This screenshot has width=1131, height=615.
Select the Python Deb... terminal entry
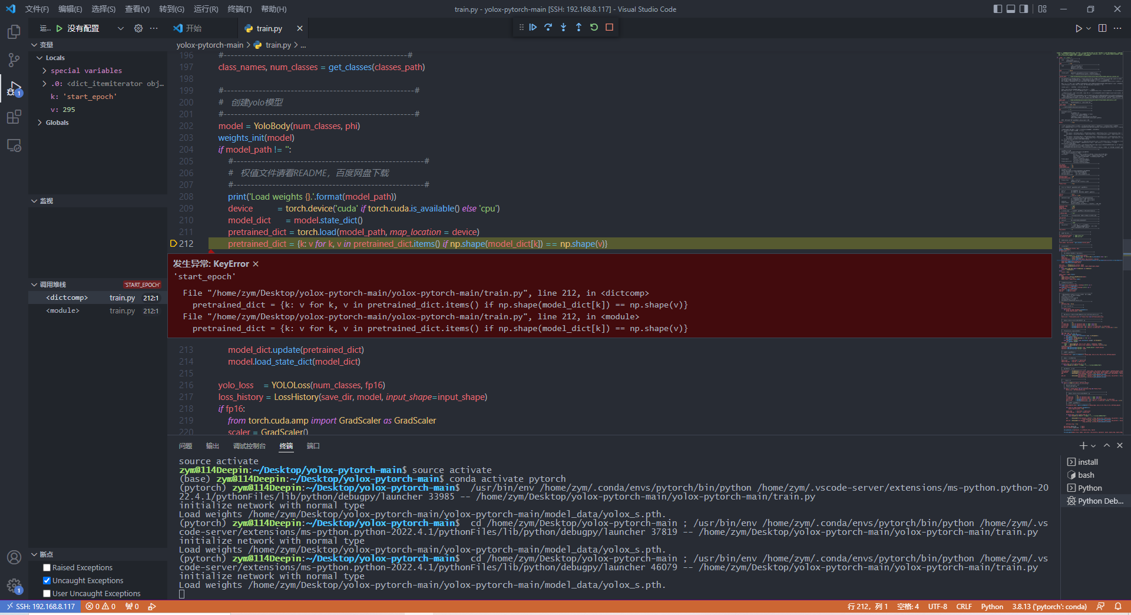(x=1095, y=501)
